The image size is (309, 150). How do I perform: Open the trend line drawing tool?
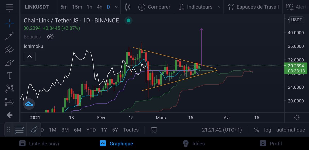(x=10, y=36)
